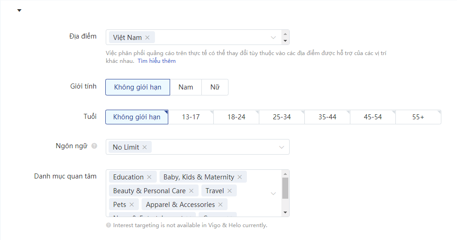Select Nữ gender option
This screenshot has width=457, height=240.
click(215, 87)
